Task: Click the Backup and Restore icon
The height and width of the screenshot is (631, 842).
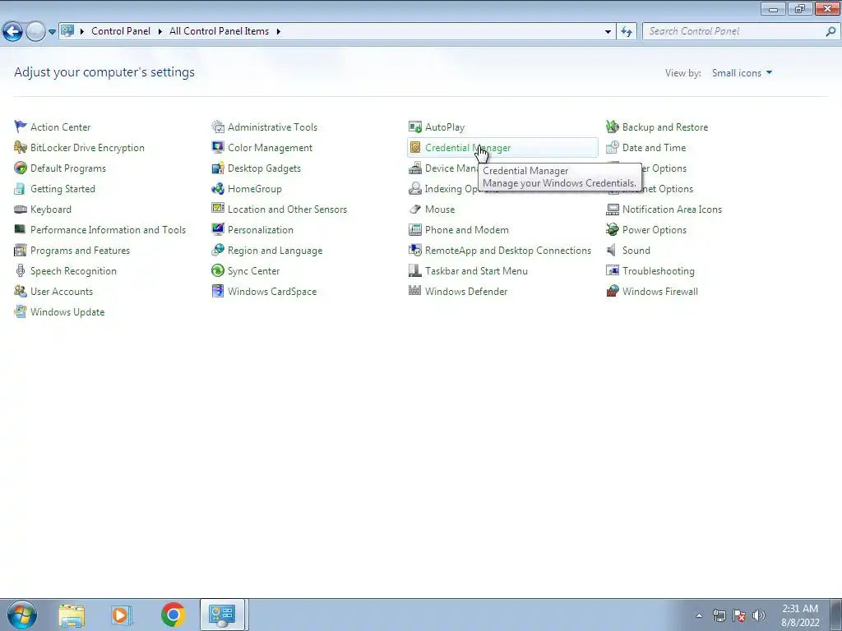Action: pos(612,127)
